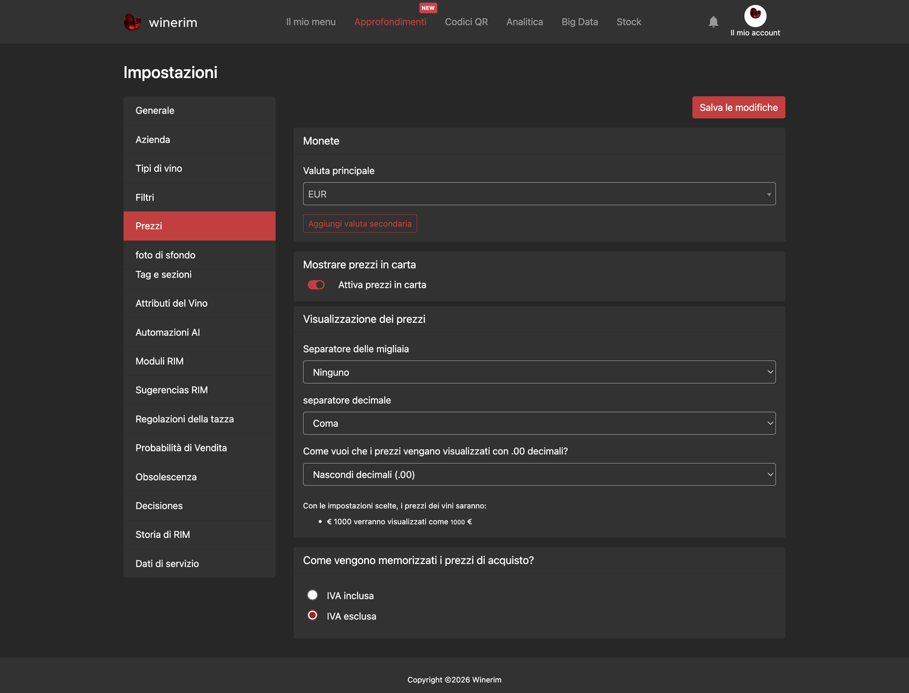Image resolution: width=909 pixels, height=693 pixels.
Task: Open the Nascondi decimali (.00) dropdown
Action: coord(539,474)
